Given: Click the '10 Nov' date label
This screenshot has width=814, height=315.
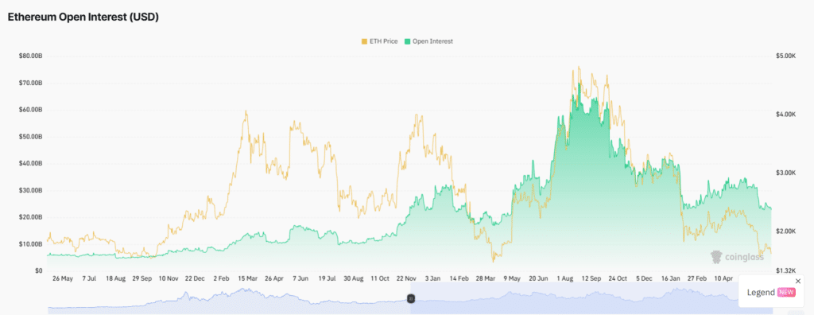Looking at the screenshot, I should click(169, 278).
